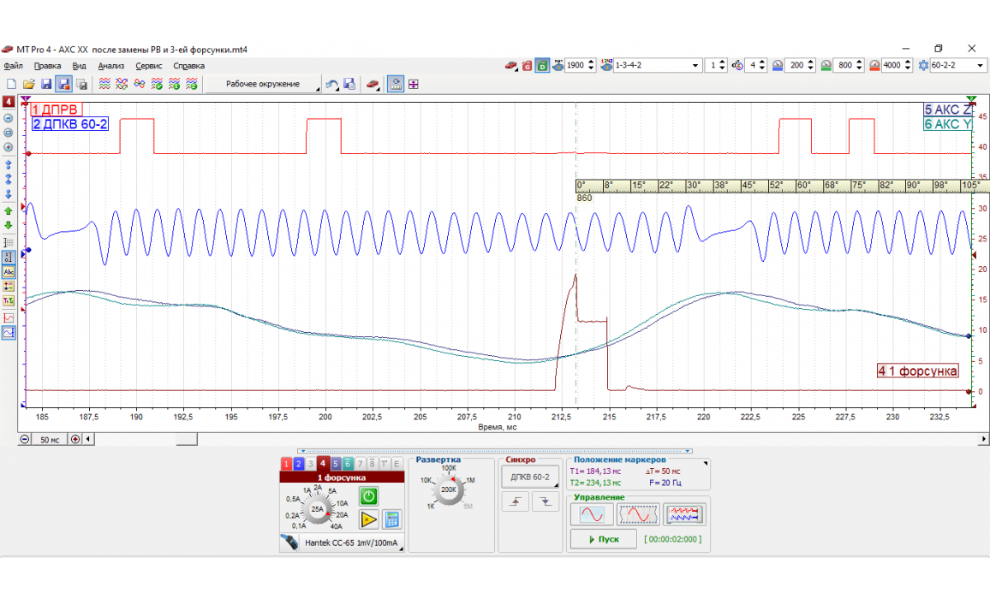
Task: Click the yellow amplifier triangle icon
Action: (x=368, y=519)
